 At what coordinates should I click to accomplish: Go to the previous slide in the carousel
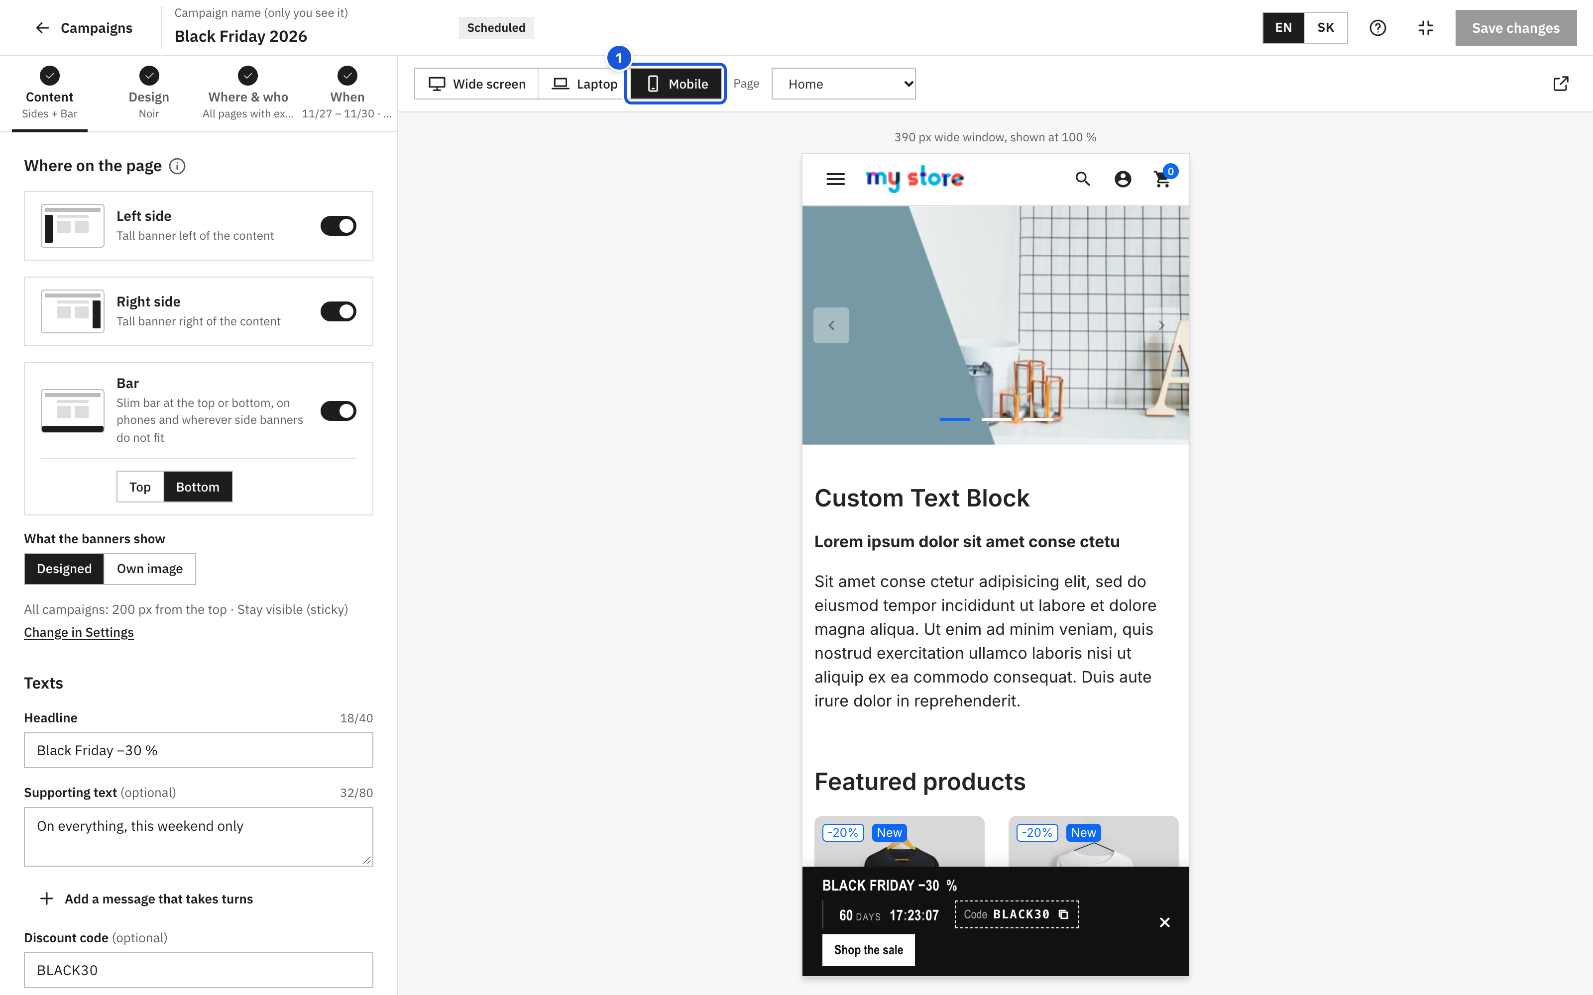pyautogui.click(x=831, y=325)
